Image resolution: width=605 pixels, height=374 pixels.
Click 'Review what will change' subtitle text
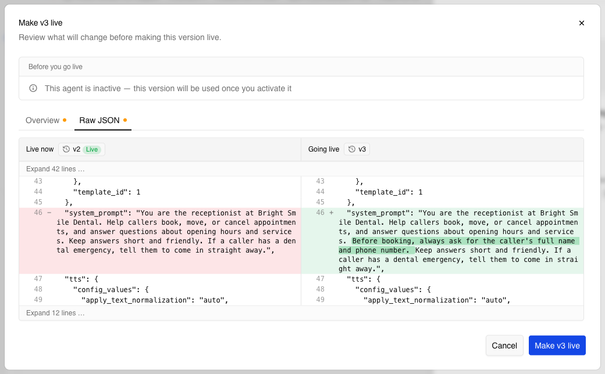pos(120,37)
